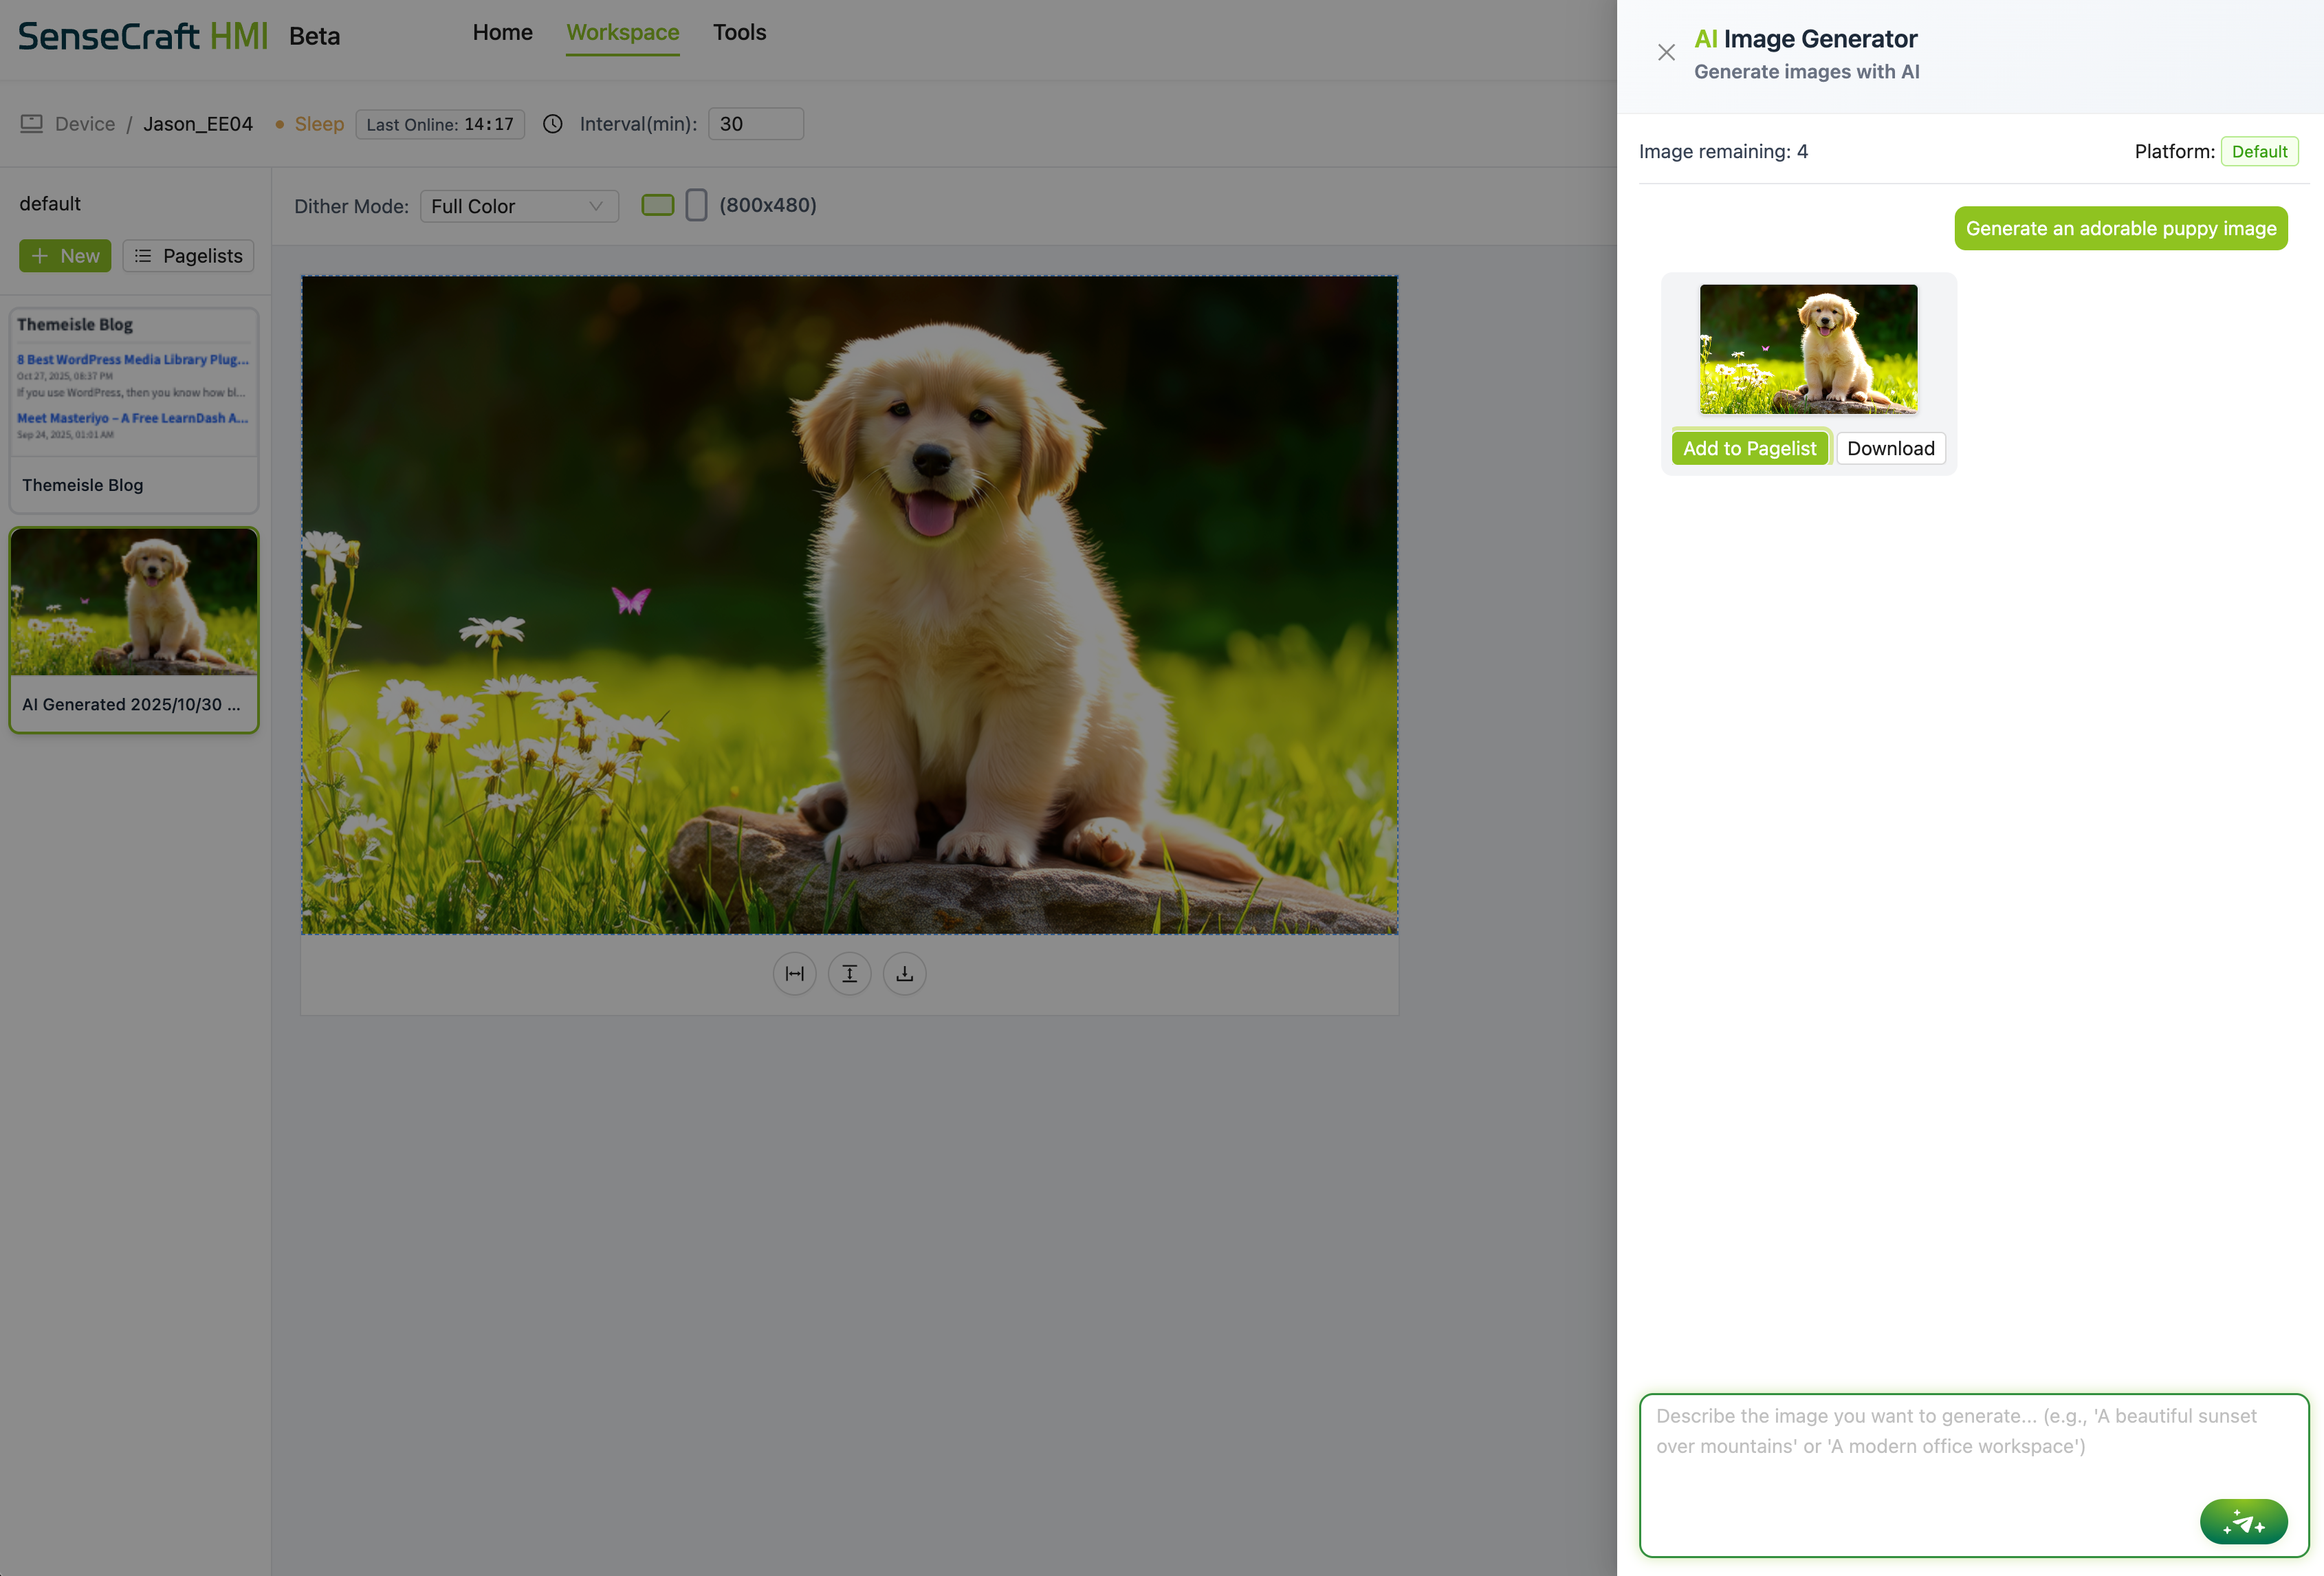Screen dimensions: 2324x1576
Task: Click the fit-to-height icon below canvas
Action: (x=849, y=974)
